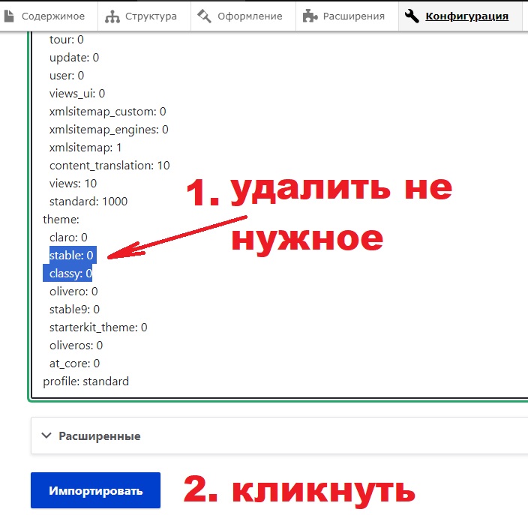528x515 pixels.
Task: Click the highlighted line 'stable: 0'
Action: pyautogui.click(x=73, y=255)
